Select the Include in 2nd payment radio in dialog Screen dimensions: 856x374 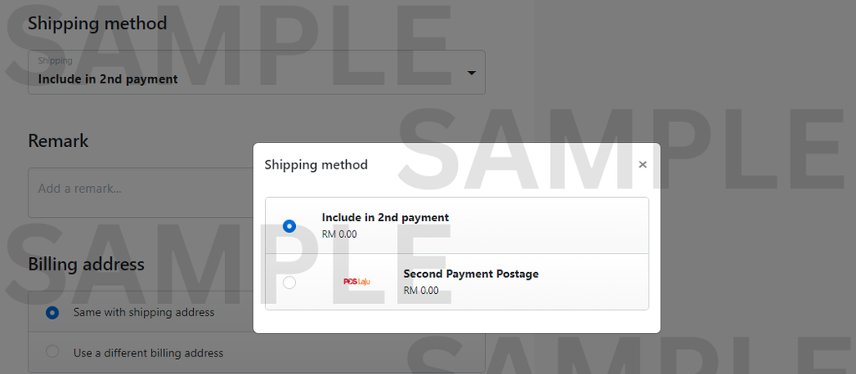pyautogui.click(x=289, y=226)
